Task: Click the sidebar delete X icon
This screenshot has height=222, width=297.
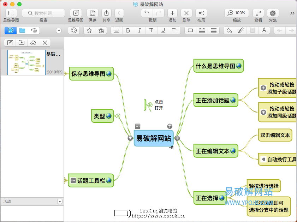Action: coord(45,43)
